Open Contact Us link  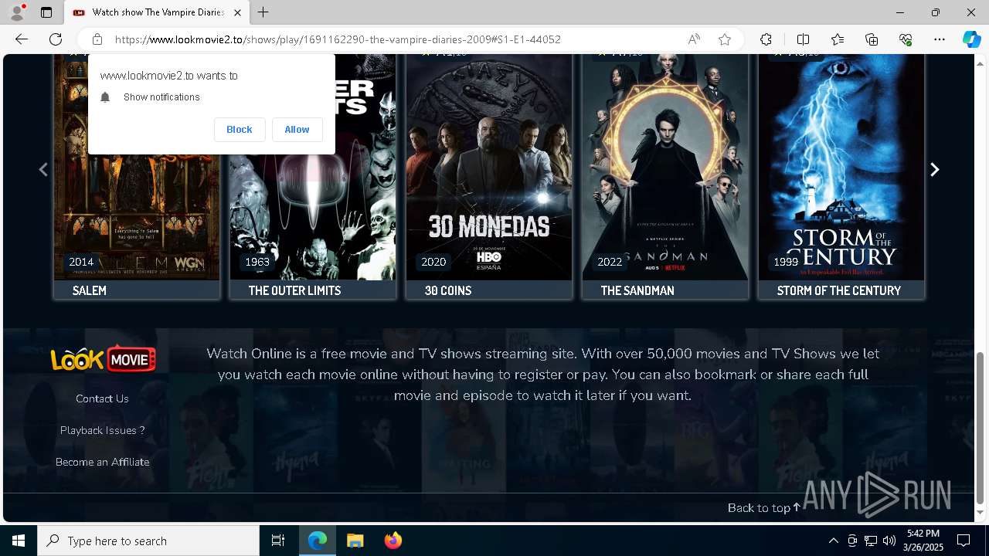[102, 398]
